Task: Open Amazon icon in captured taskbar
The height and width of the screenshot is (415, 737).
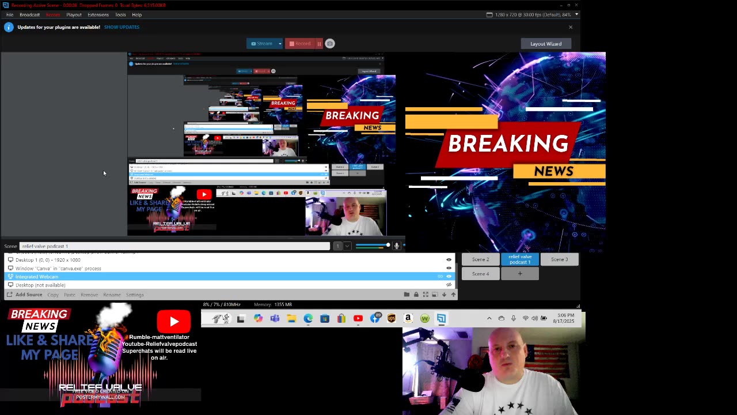Action: pyautogui.click(x=408, y=318)
